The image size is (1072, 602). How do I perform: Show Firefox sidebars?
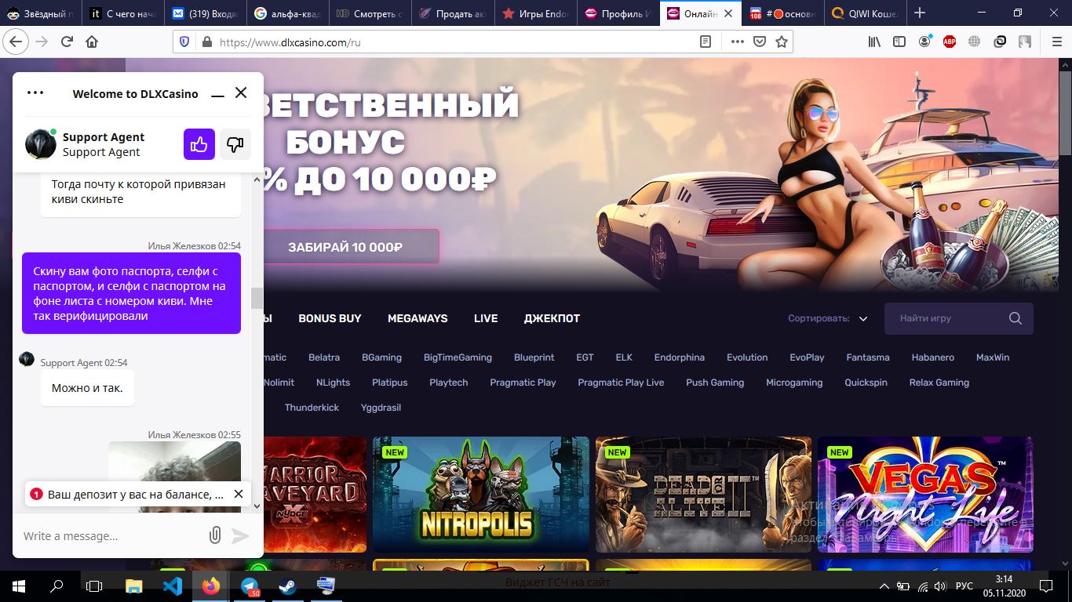point(899,42)
